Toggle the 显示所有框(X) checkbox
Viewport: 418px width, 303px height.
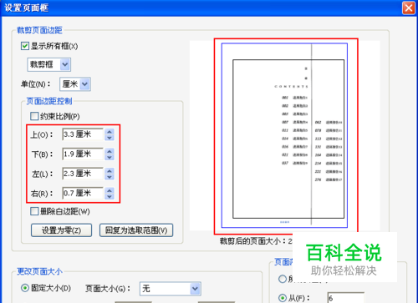click(25, 46)
